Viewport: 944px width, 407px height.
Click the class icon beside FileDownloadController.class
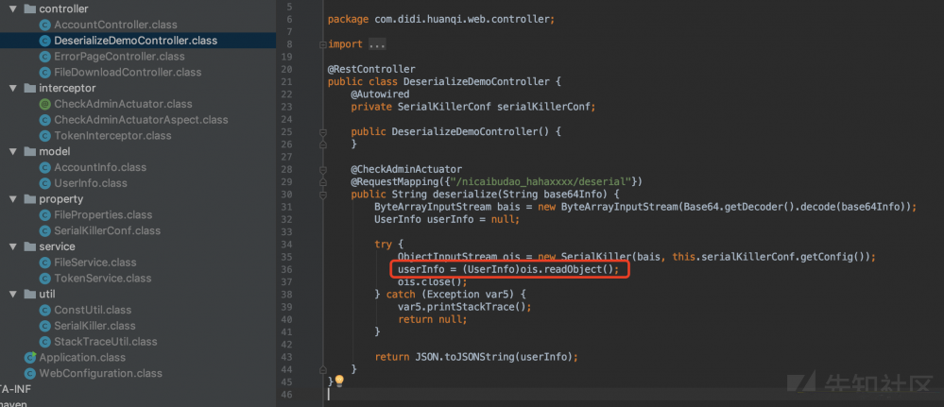click(x=44, y=73)
